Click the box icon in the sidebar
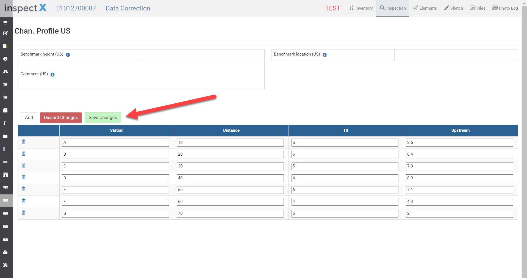This screenshot has height=278, width=527. click(5, 110)
